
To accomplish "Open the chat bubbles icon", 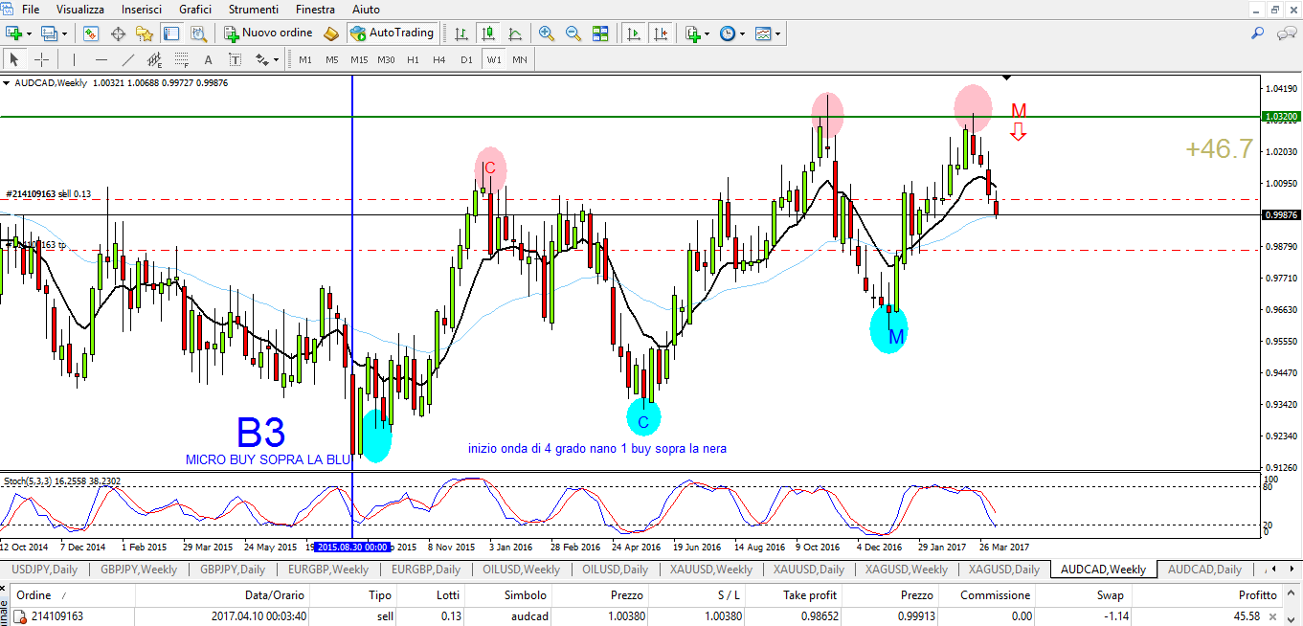I will coord(1285,34).
